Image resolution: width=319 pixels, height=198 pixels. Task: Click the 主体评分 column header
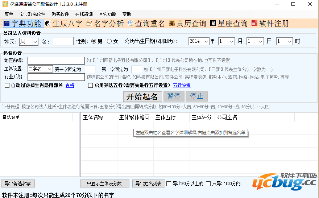[202, 117]
